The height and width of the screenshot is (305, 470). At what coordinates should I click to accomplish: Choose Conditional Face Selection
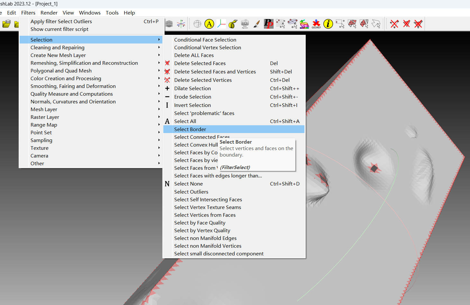(234, 40)
